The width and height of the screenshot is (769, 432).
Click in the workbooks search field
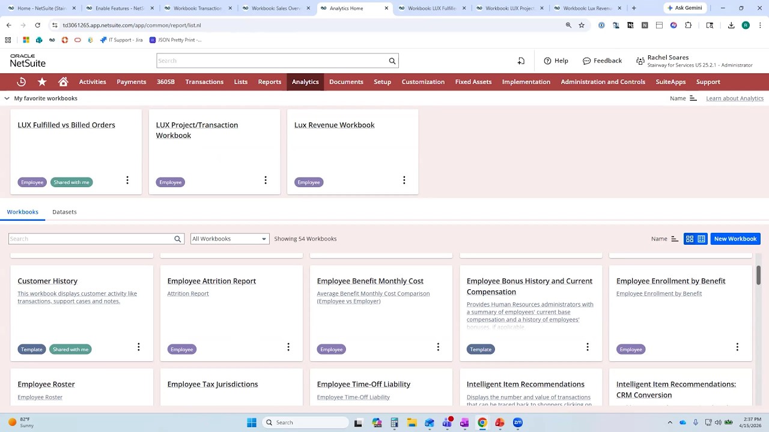click(x=90, y=239)
